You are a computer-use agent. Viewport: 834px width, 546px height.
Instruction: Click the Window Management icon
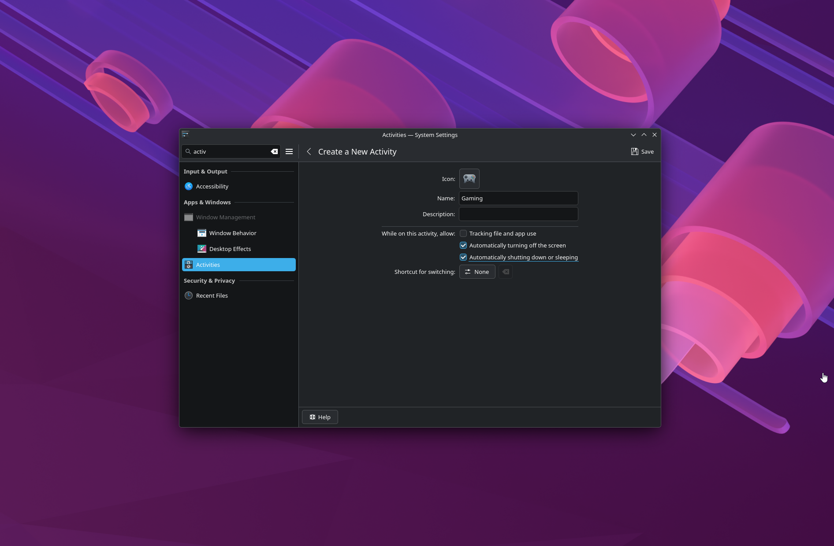(x=189, y=217)
